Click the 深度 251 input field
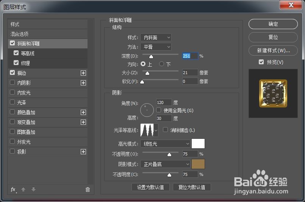This screenshot has width=305, height=202. [x=190, y=56]
